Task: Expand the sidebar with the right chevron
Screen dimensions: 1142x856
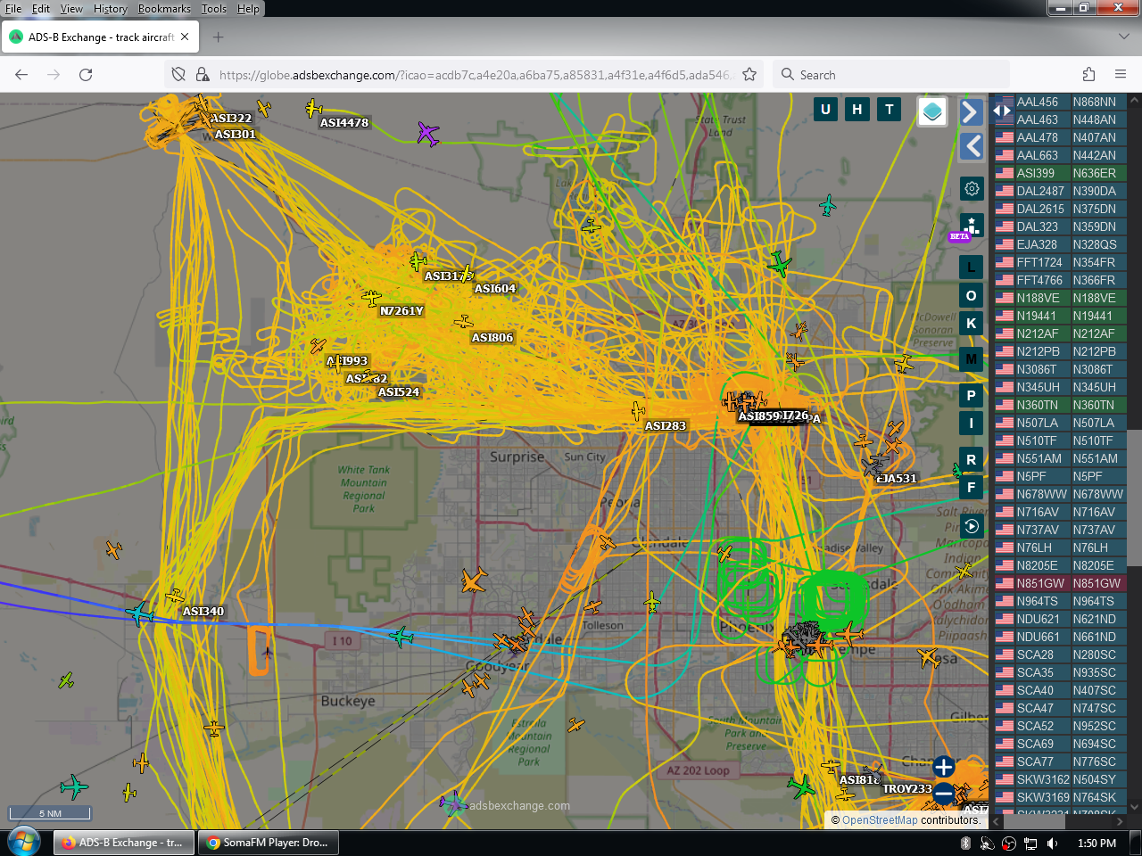Action: pyautogui.click(x=971, y=111)
